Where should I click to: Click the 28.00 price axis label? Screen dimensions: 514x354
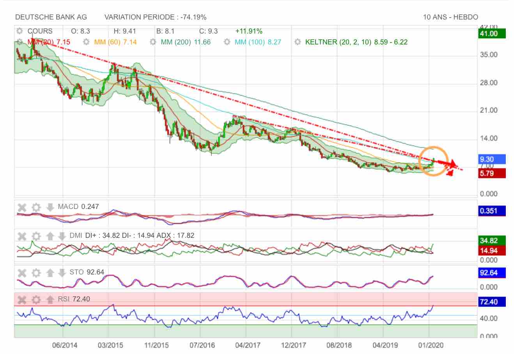[x=489, y=83]
